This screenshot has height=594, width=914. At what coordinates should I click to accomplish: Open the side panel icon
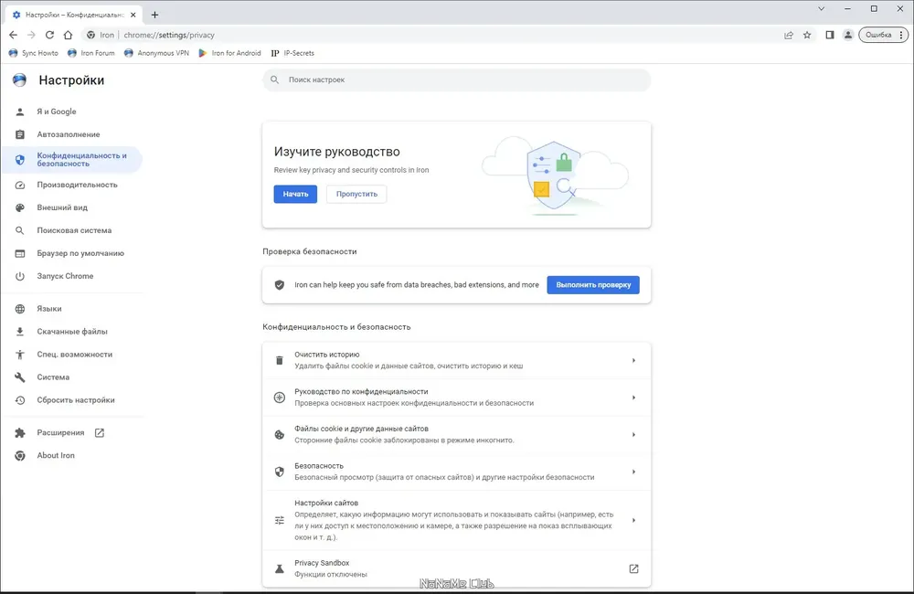click(x=830, y=35)
